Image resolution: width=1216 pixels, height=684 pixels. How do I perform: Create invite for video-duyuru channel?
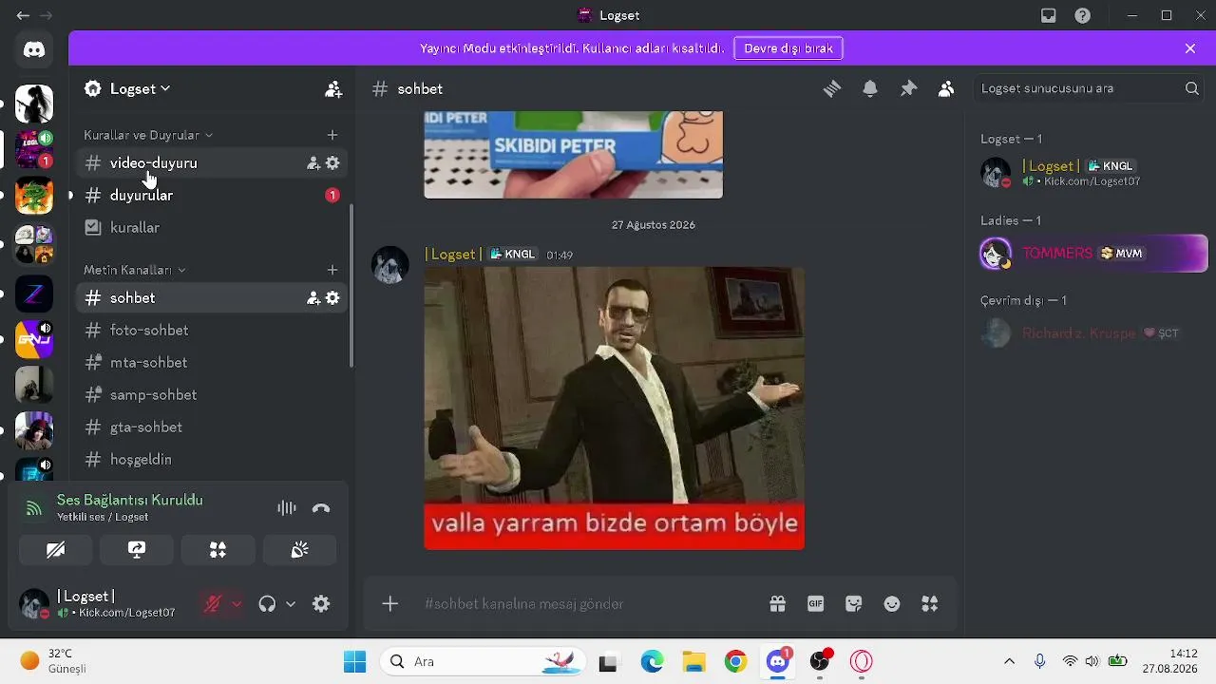pyautogui.click(x=313, y=162)
